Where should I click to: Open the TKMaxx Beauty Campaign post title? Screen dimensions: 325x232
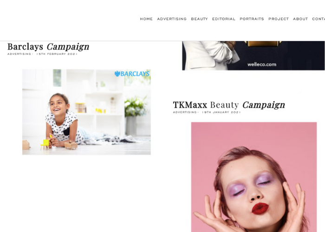click(x=229, y=105)
